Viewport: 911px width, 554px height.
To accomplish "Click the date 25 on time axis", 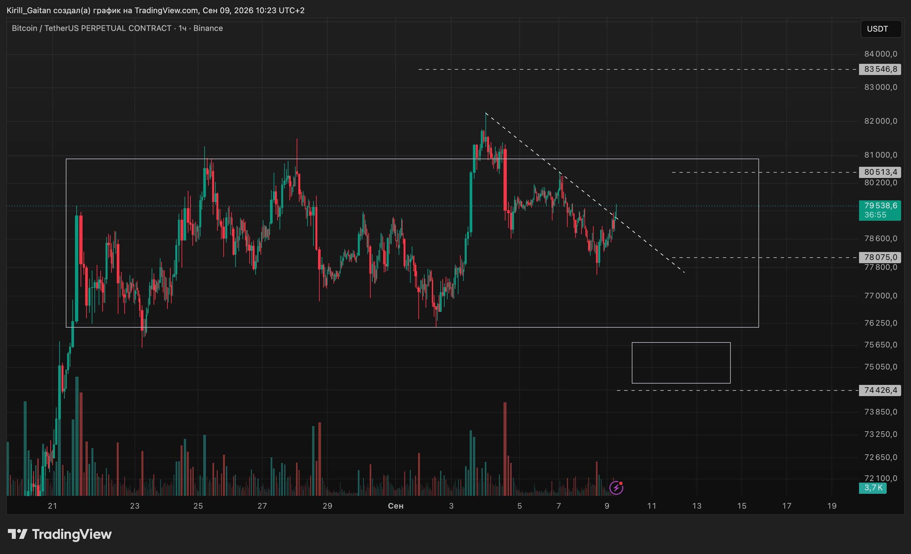I will tap(198, 506).
